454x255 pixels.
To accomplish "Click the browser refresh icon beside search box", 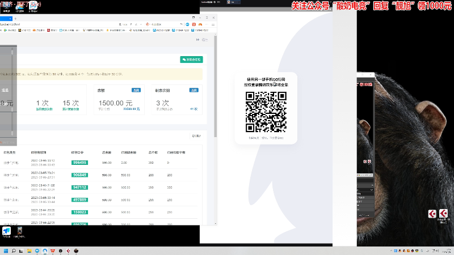I will tap(181, 24).
